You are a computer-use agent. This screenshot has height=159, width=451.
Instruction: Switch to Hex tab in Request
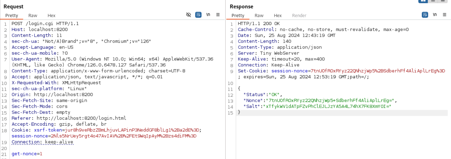click(51, 16)
